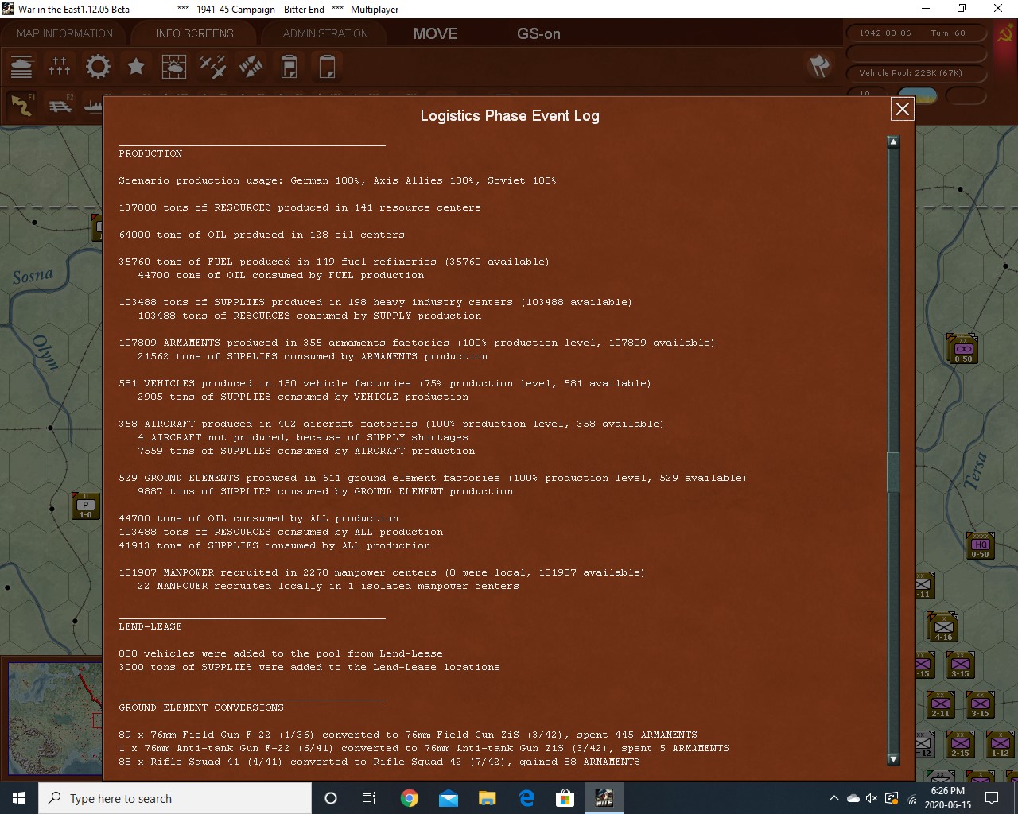Screen dimensions: 1018x814
Task: Click the event log scroll up arrow
Action: pos(893,141)
